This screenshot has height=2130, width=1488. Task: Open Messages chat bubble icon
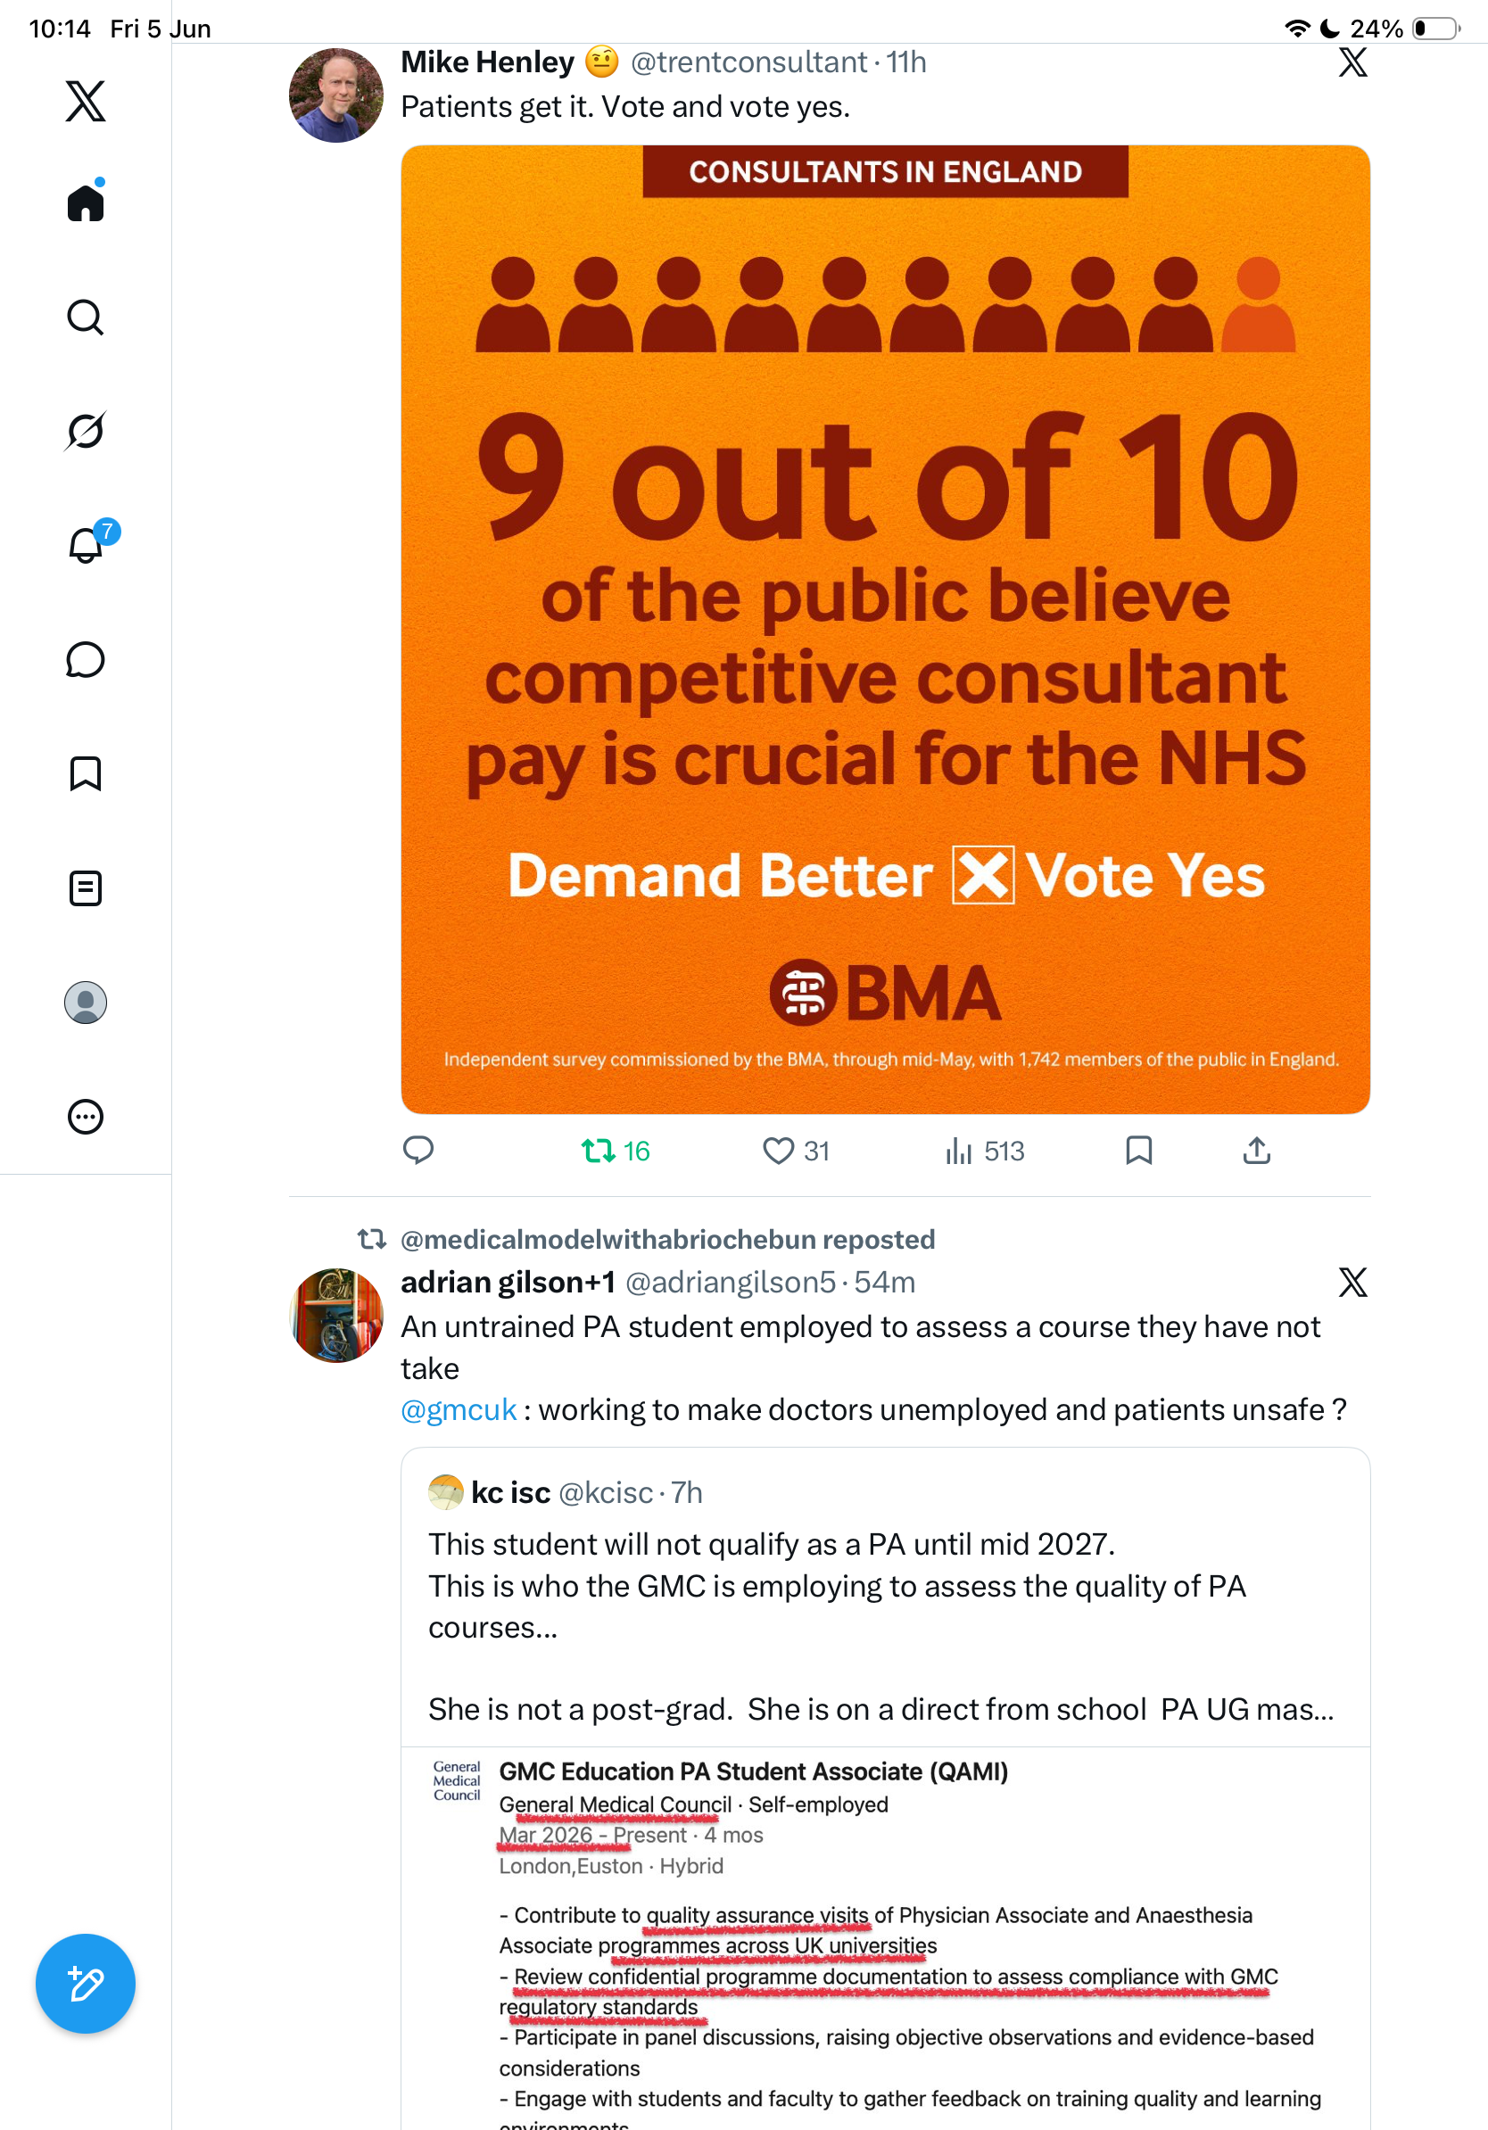point(86,659)
